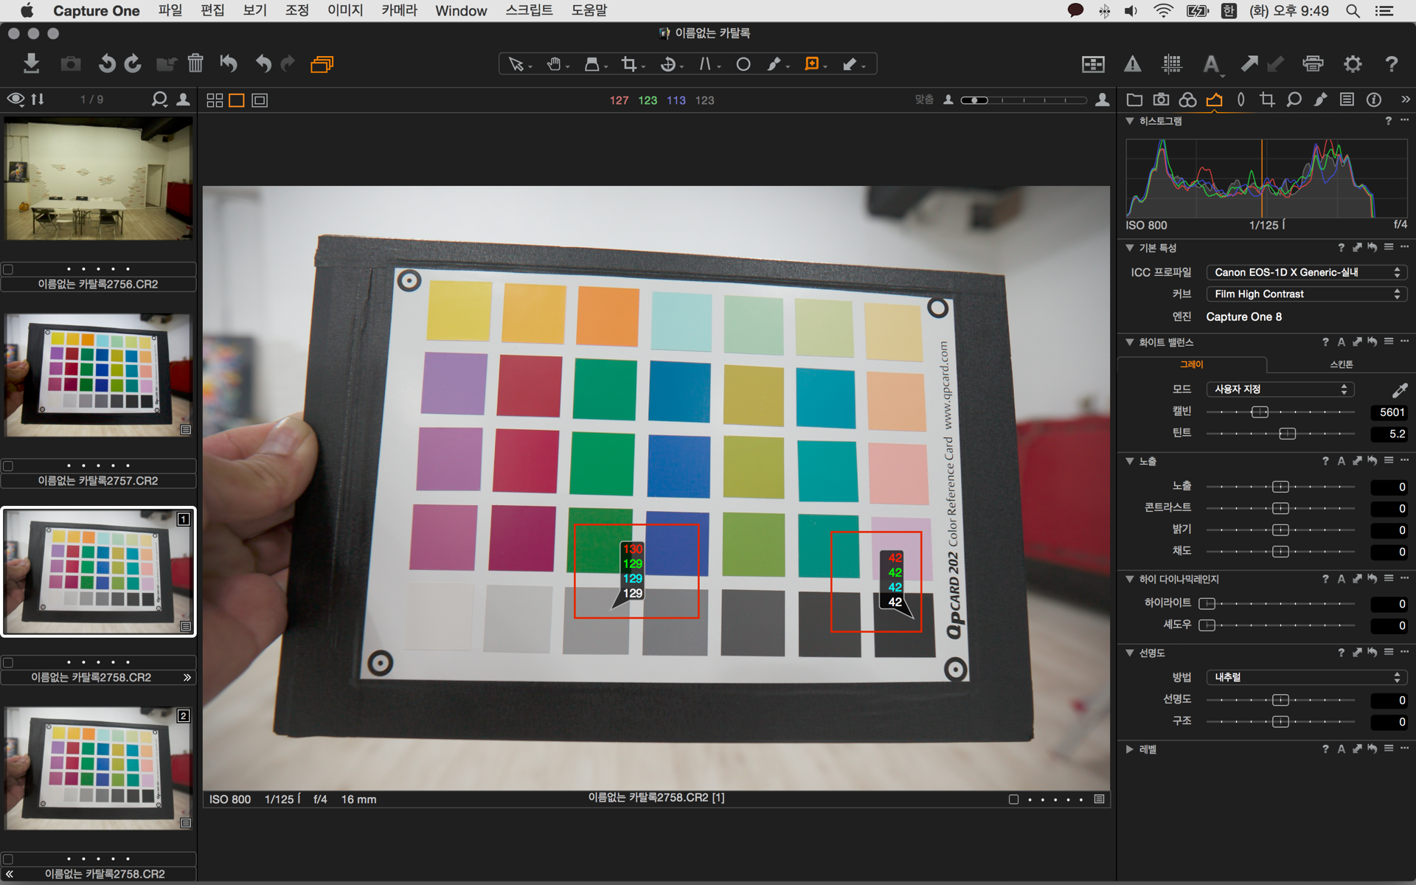Toggle the grid overlay icon
Image resolution: width=1416 pixels, height=885 pixels.
(x=1172, y=64)
